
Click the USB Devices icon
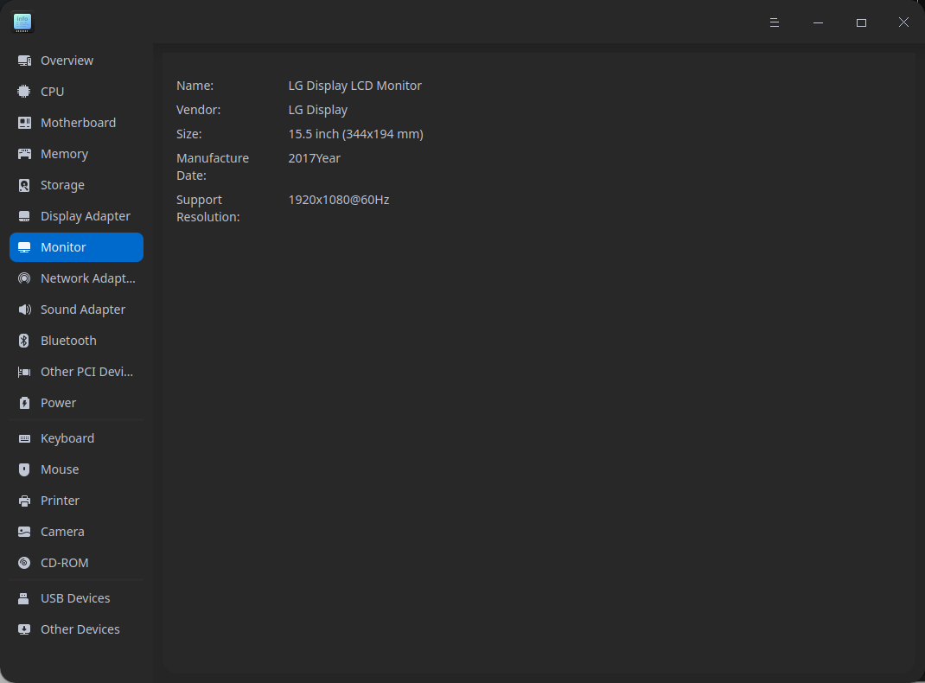[x=24, y=598]
